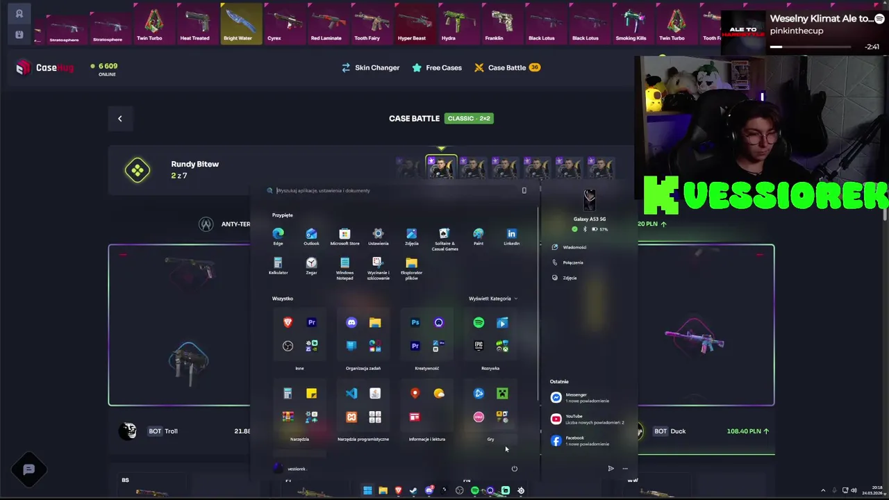Open Outlook from pinned apps
Image resolution: width=889 pixels, height=500 pixels.
311,236
